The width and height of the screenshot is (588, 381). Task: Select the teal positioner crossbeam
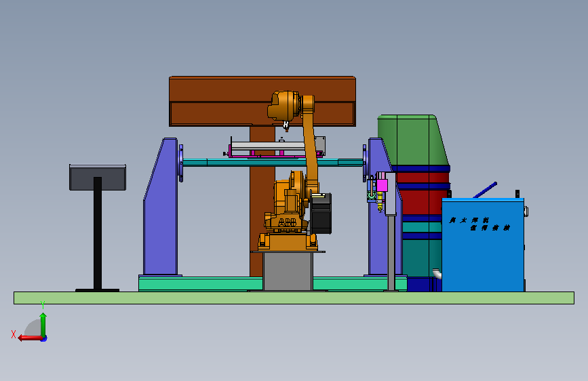[273, 163]
